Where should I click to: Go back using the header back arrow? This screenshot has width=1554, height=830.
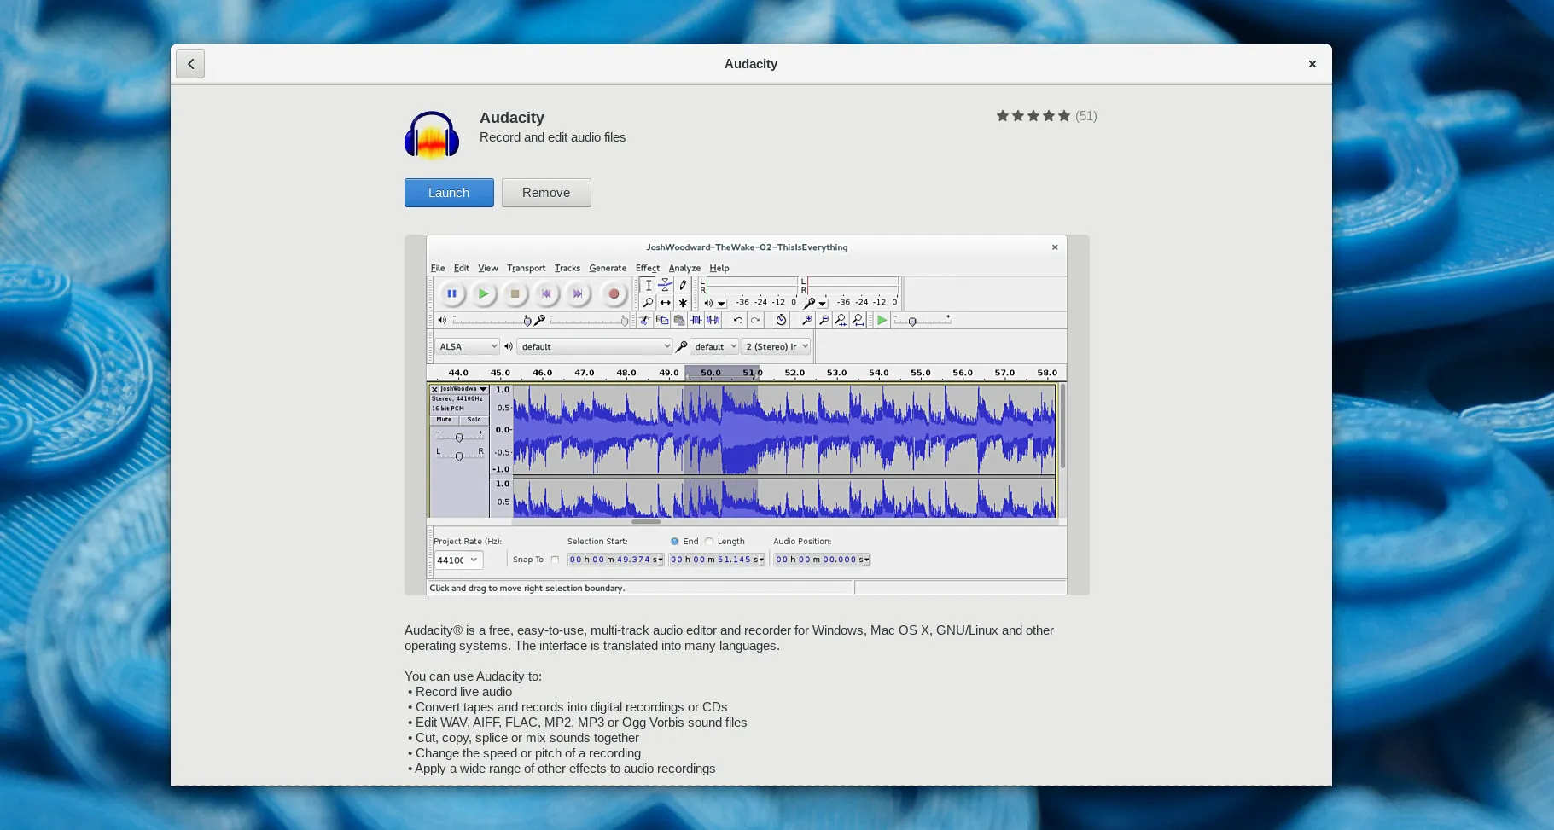pos(190,64)
